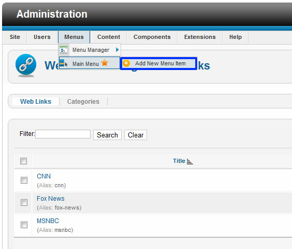Click the orange star beside Main Menu
The width and height of the screenshot is (292, 249).
[x=105, y=63]
